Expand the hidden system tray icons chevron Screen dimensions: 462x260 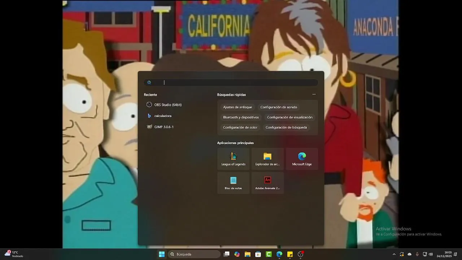tap(394, 254)
